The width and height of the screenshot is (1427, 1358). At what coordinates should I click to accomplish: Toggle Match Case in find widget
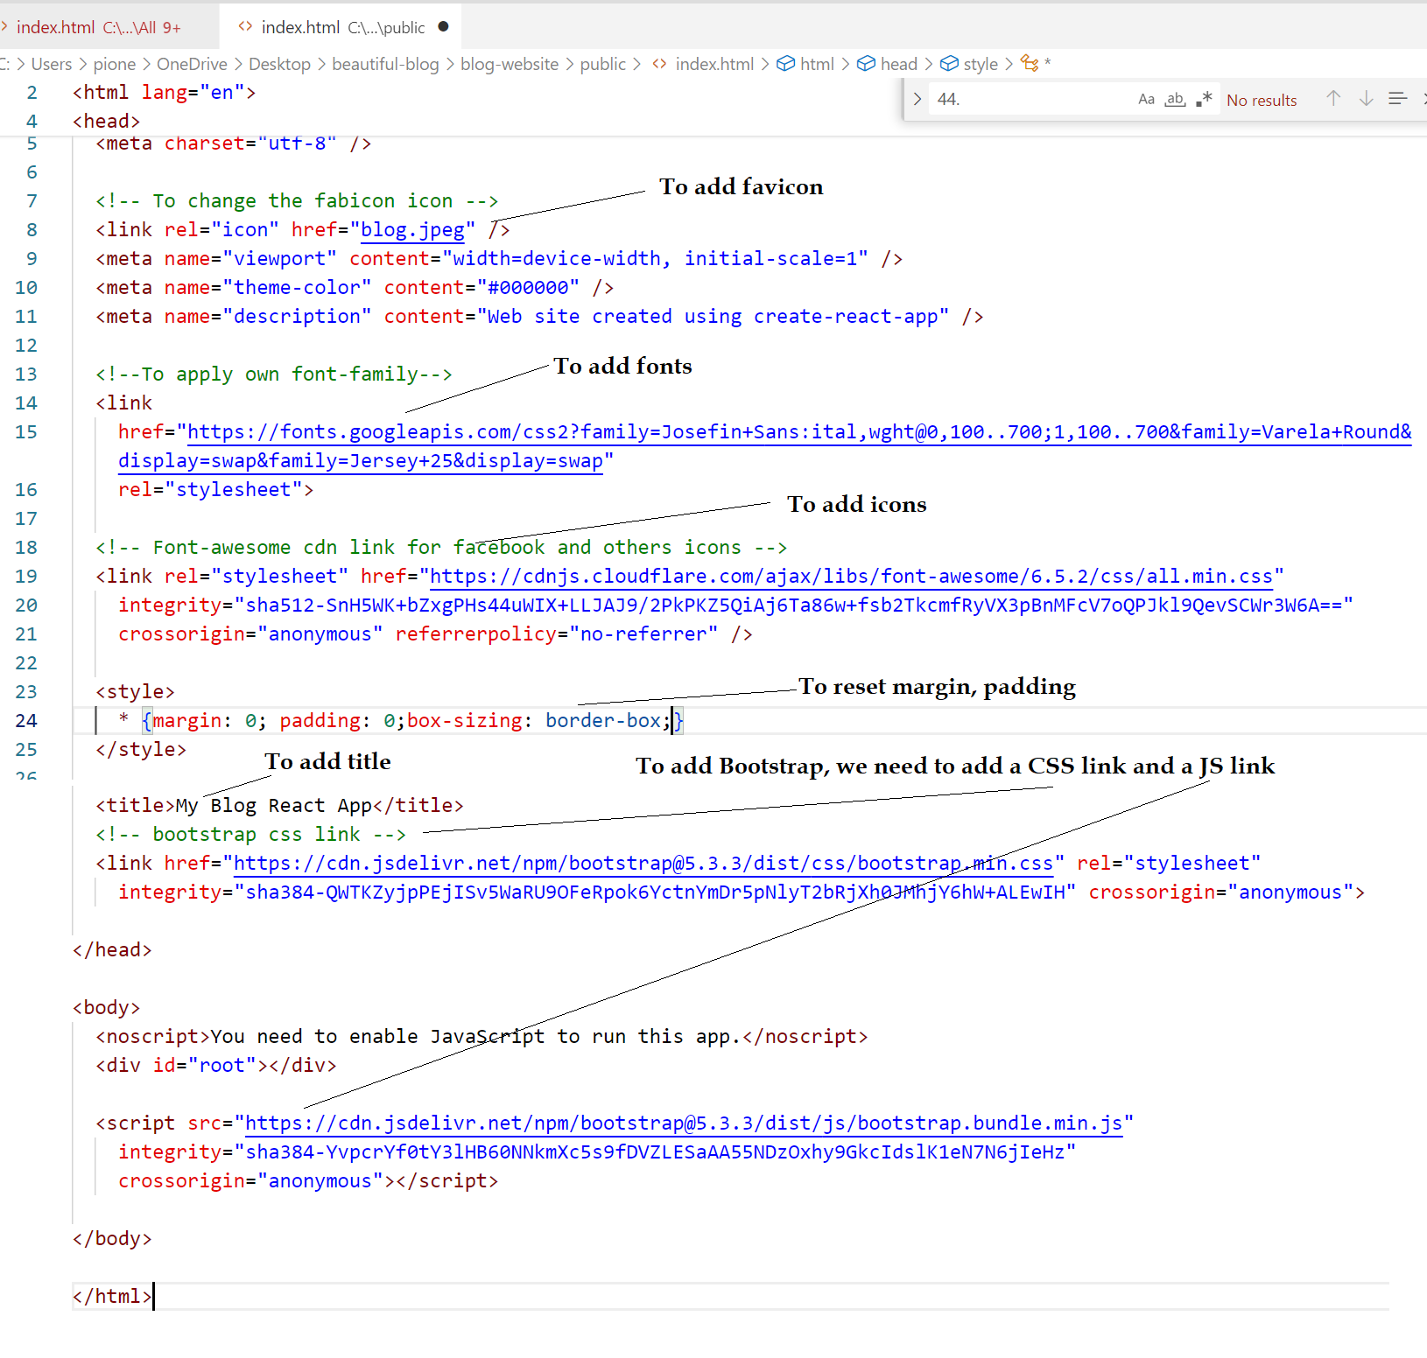coord(1146,99)
